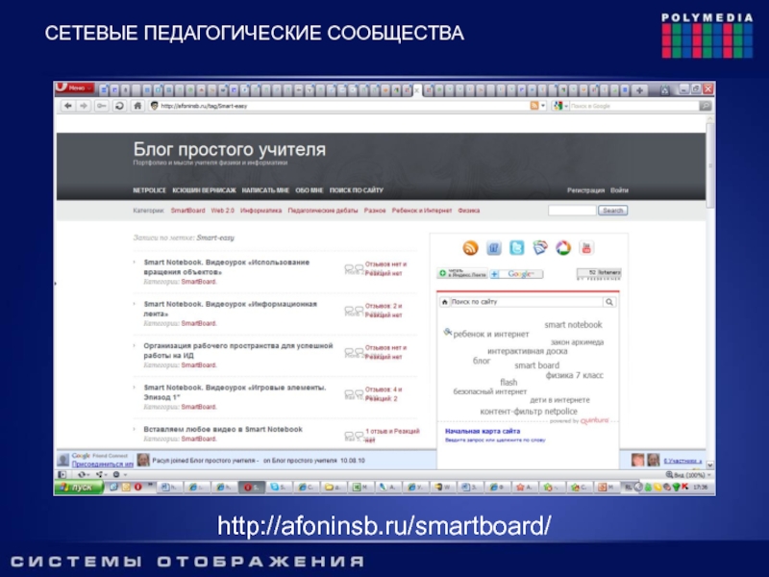Open post Организация рабочего пространства для успешной работы
Screen dimensions: 769x577
pyautogui.click(x=238, y=350)
